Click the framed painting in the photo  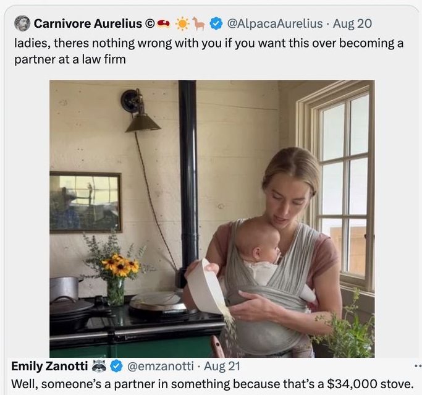[85, 202]
